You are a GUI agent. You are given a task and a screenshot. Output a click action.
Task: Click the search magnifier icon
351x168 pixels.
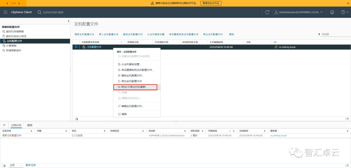pyautogui.click(x=39, y=12)
